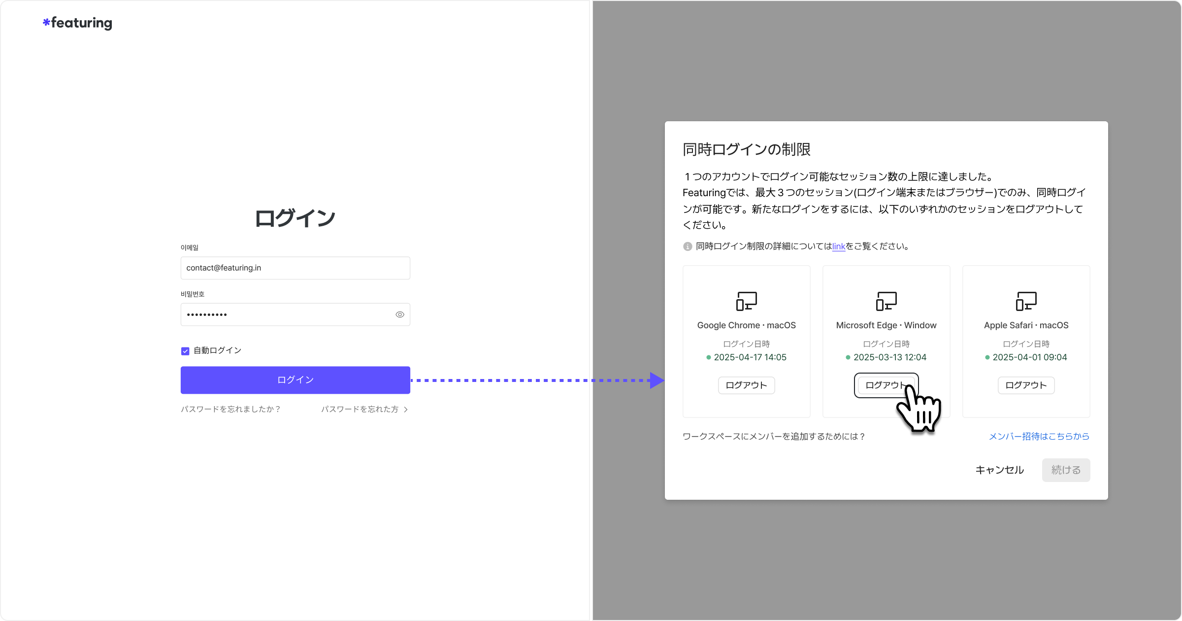Viewport: 1182px width, 621px height.
Task: Open the underlined 'link' hyperlink in dialog
Action: 838,246
